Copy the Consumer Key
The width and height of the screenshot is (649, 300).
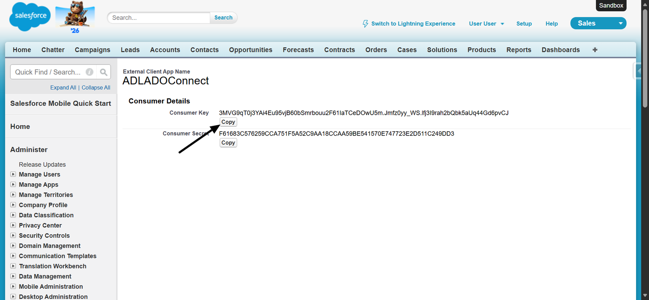point(228,122)
